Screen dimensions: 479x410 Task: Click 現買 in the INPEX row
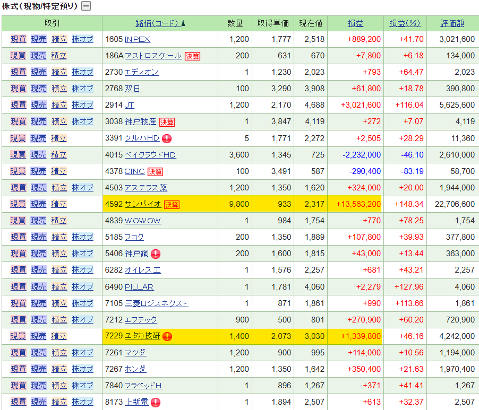(x=19, y=39)
